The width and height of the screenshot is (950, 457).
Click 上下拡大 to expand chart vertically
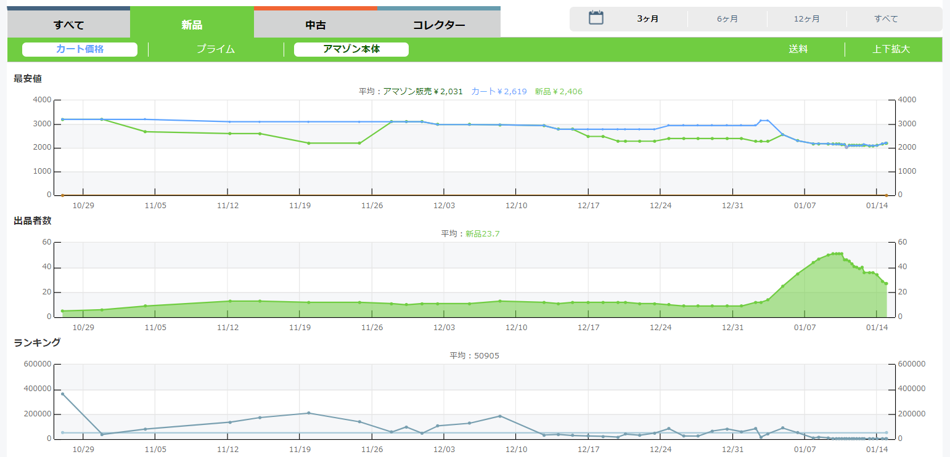pyautogui.click(x=891, y=49)
